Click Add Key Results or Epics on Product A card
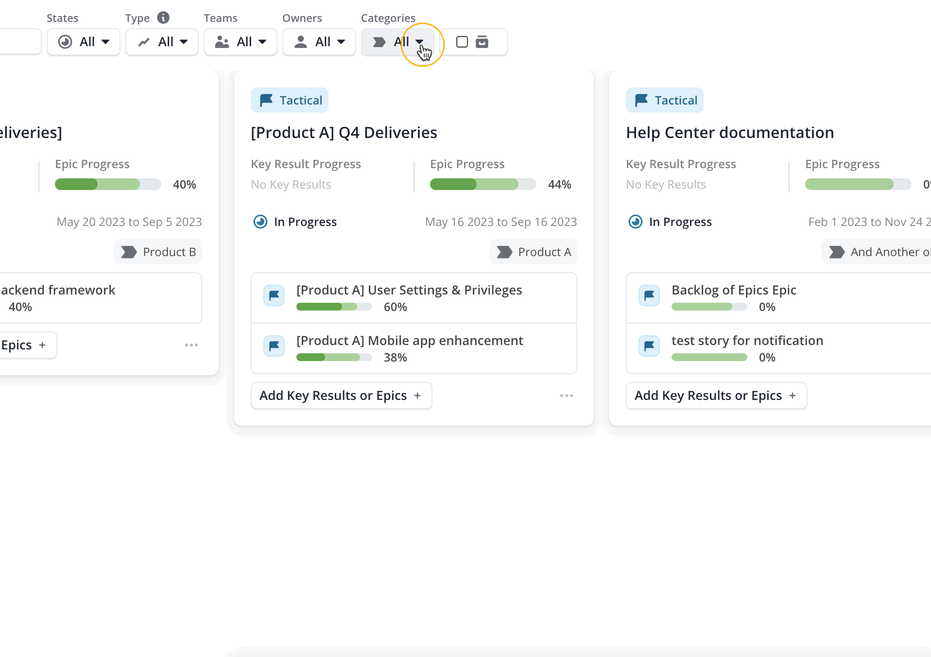 (341, 396)
